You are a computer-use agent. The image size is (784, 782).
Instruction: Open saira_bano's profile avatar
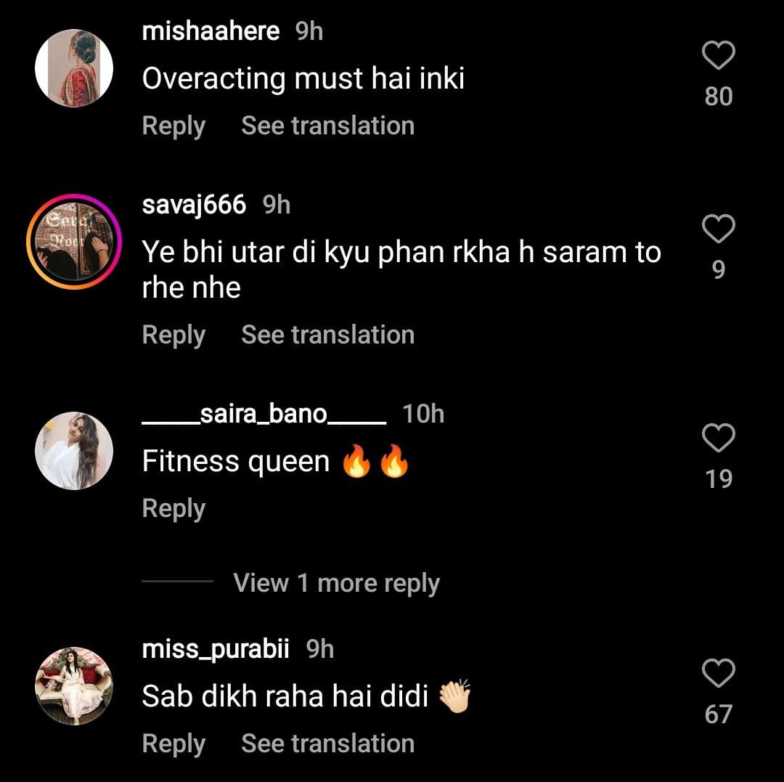pyautogui.click(x=74, y=451)
